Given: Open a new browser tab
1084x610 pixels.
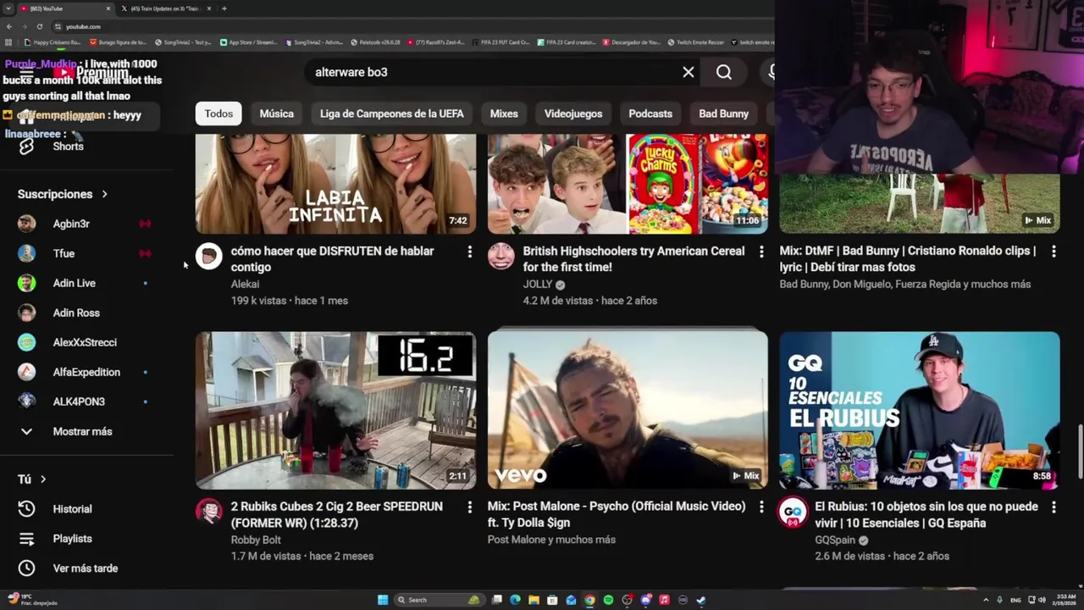Looking at the screenshot, I should pos(224,8).
